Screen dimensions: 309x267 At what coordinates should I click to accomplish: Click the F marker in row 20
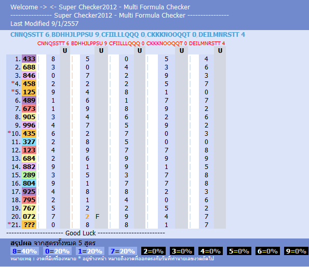[x=97, y=217]
